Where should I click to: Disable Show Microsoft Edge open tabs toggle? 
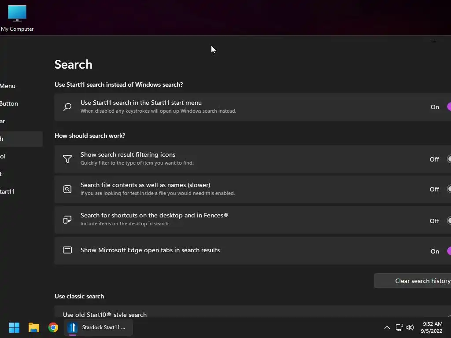(449, 251)
